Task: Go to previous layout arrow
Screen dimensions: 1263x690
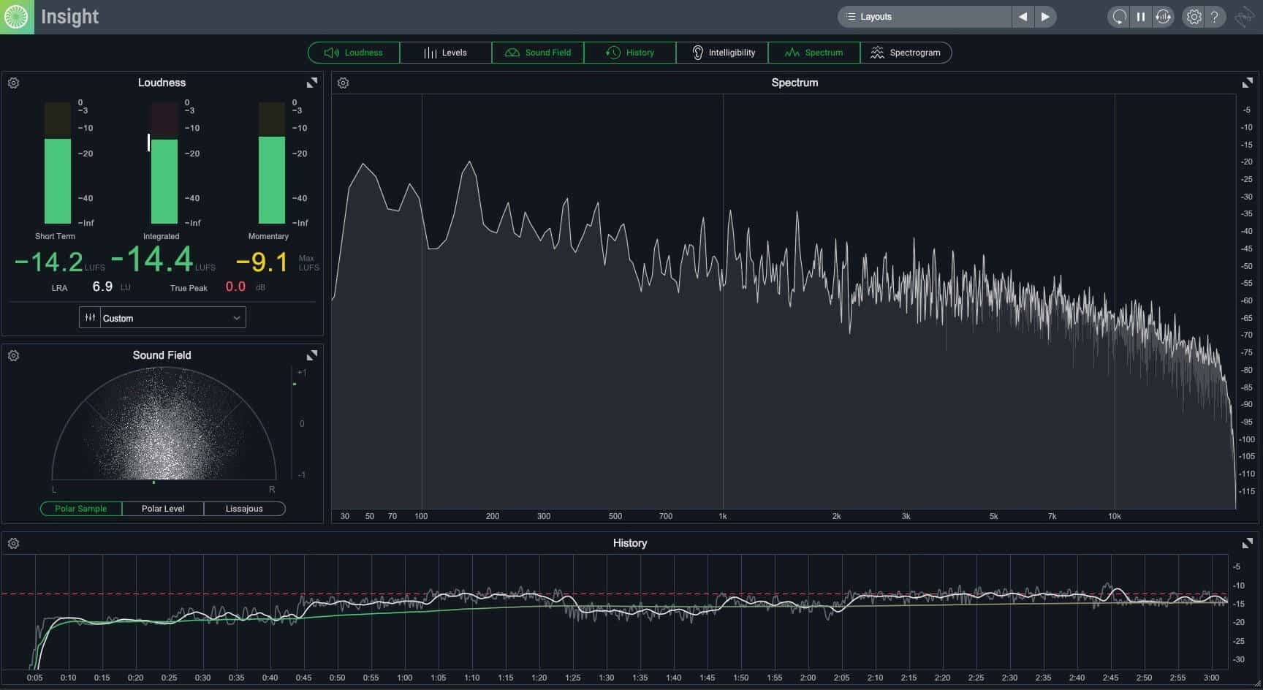Action: click(x=1023, y=17)
